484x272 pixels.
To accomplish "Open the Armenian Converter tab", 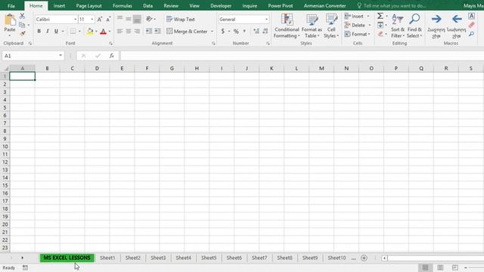I will tap(324, 6).
